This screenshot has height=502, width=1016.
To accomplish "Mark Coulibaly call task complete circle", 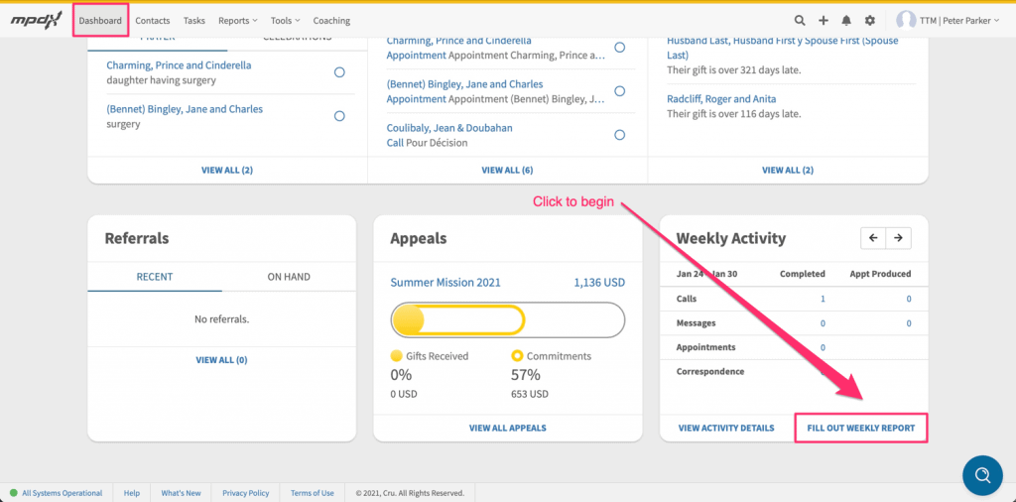I will click(619, 135).
